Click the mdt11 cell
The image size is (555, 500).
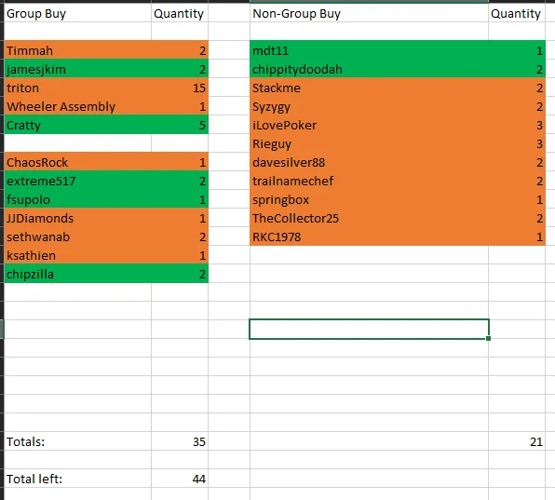tap(369, 50)
